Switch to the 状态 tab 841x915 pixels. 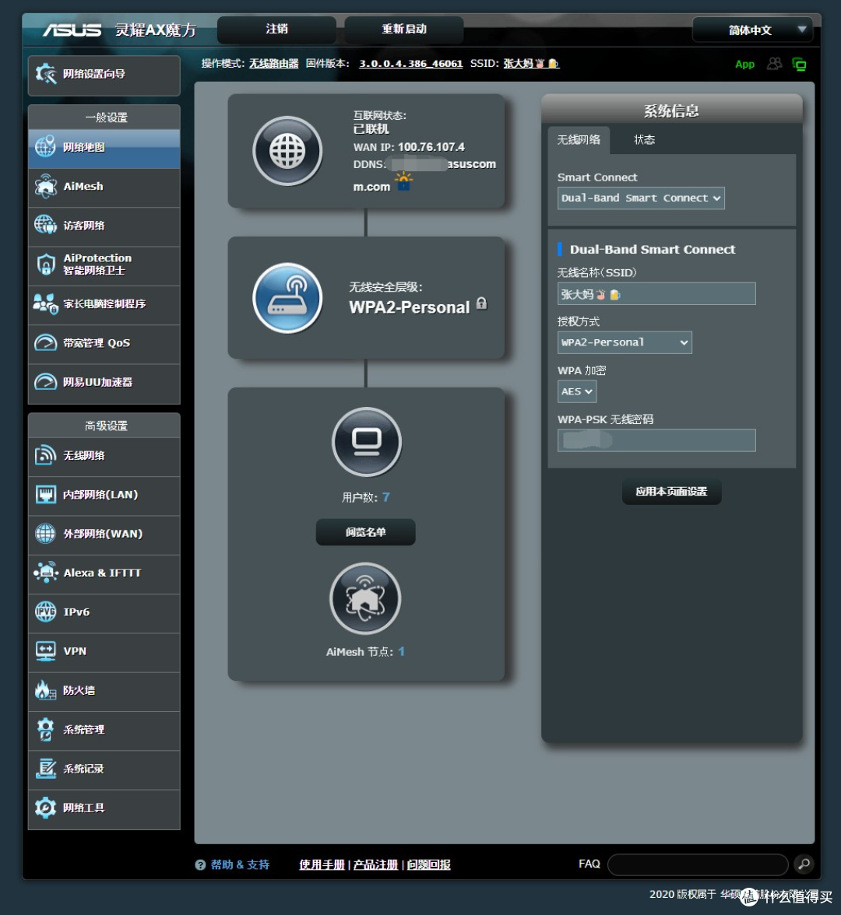click(644, 140)
